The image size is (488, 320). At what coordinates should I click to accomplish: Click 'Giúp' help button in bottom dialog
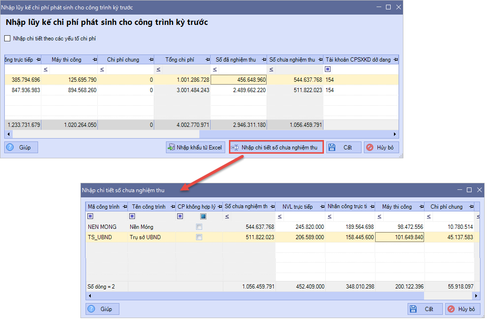pos(102,309)
